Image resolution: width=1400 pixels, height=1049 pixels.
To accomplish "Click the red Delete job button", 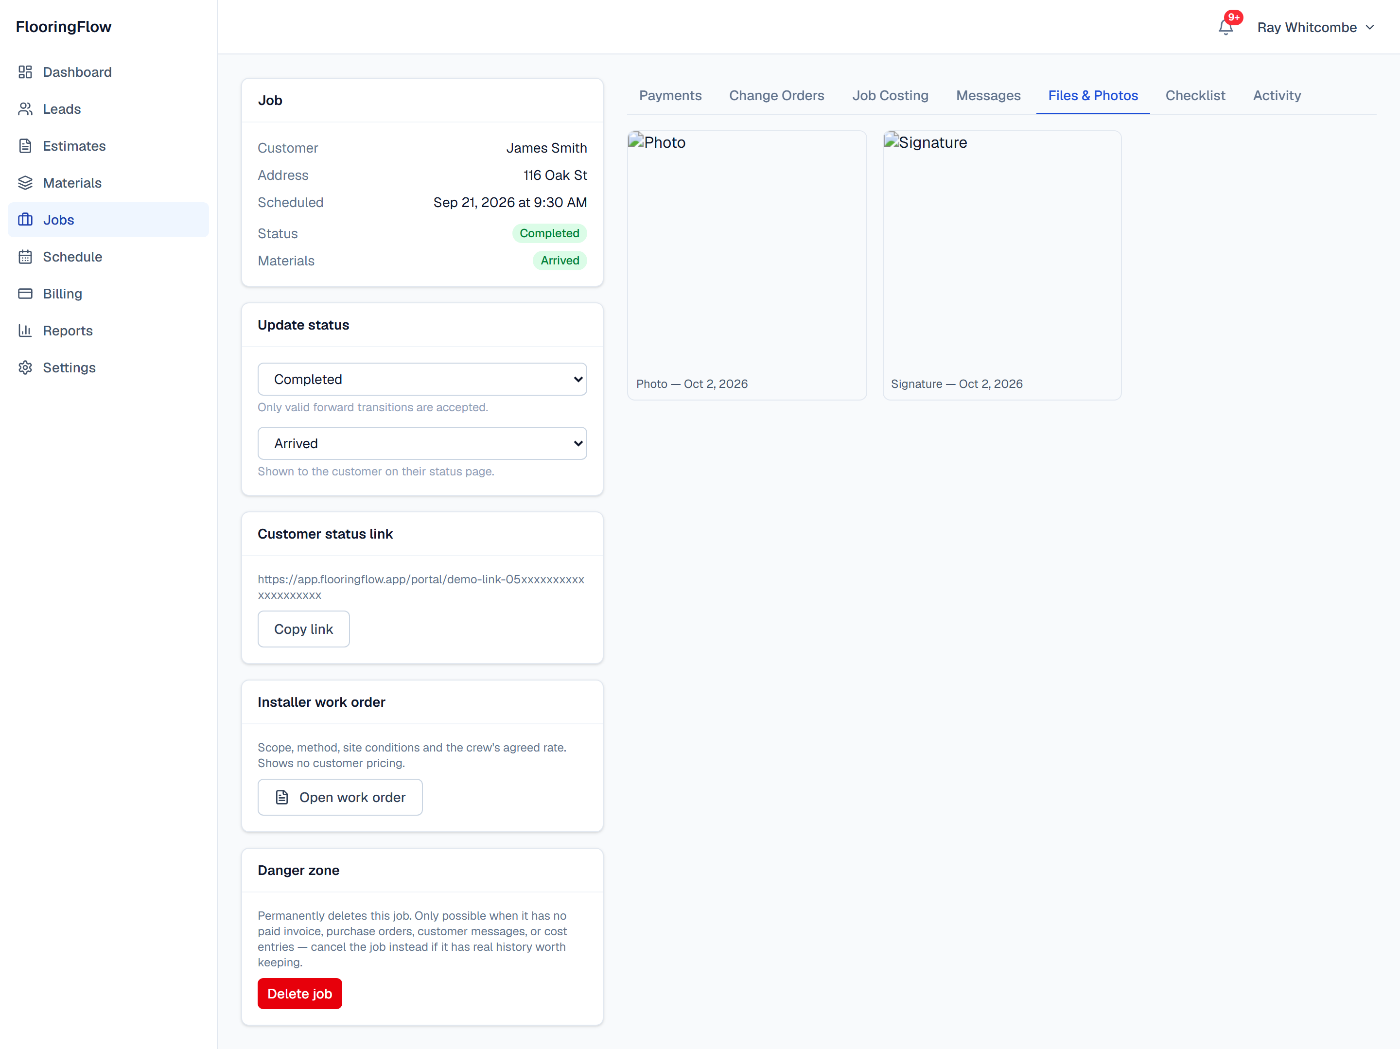I will (299, 994).
